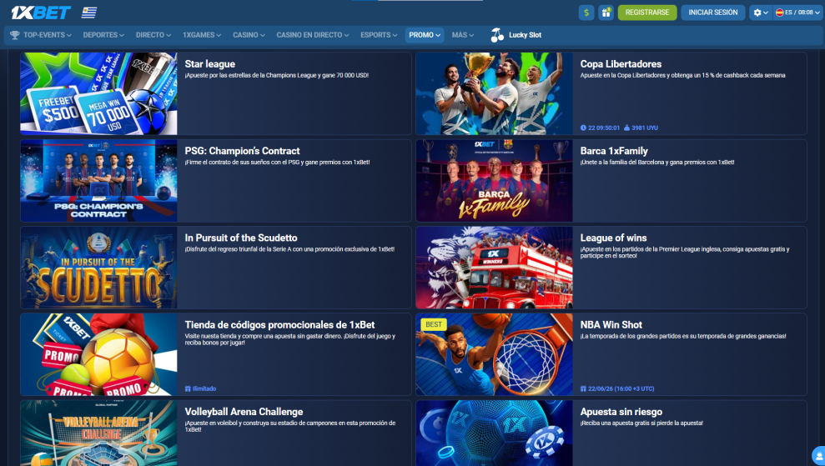This screenshot has width=825, height=466.
Task: Expand the DEPORTES dropdown menu
Action: tap(103, 35)
